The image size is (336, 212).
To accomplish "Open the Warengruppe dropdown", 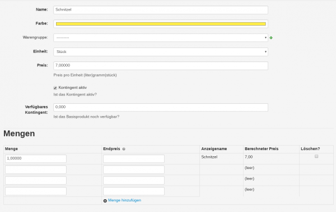I will pos(161,38).
